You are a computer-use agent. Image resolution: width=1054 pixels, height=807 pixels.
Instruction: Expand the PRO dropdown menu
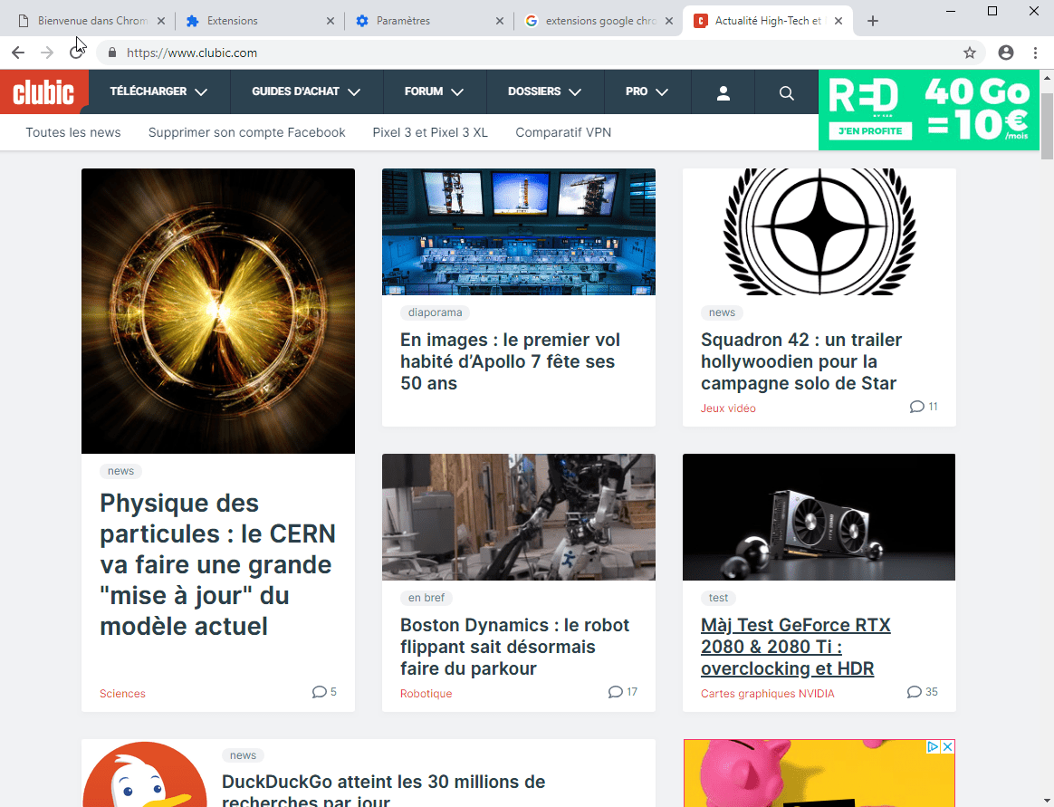tap(647, 91)
